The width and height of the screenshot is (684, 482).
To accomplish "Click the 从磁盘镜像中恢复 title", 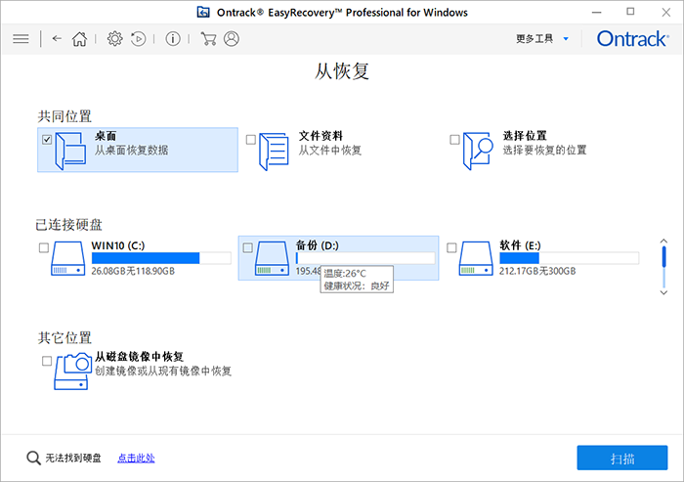I will click(x=139, y=357).
